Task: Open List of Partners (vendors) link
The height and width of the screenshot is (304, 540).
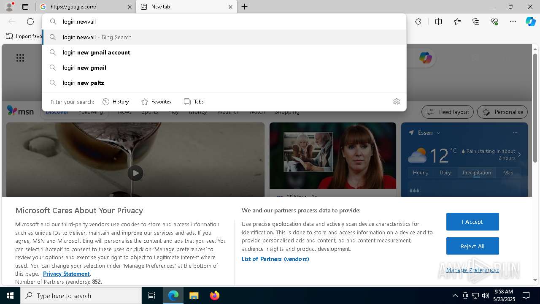Action: (275, 259)
